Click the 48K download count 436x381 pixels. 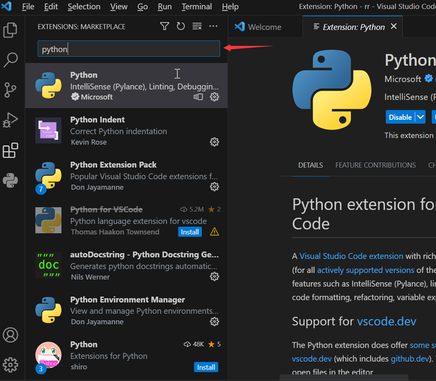[x=194, y=344]
